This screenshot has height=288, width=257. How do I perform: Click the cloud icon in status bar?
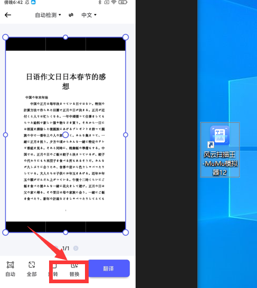(x=33, y=2)
